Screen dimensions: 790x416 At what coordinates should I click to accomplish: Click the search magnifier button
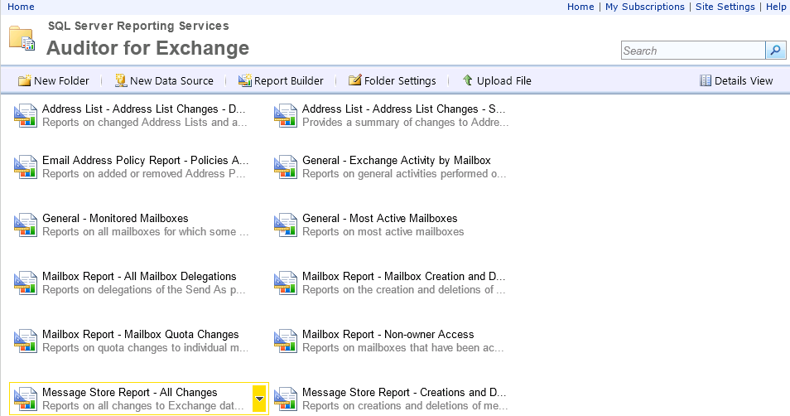pos(775,51)
